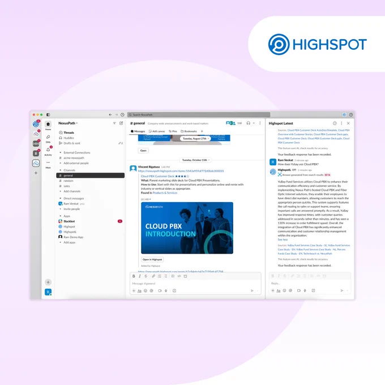
Task: Open Threads in the sidebar
Action: click(x=69, y=132)
